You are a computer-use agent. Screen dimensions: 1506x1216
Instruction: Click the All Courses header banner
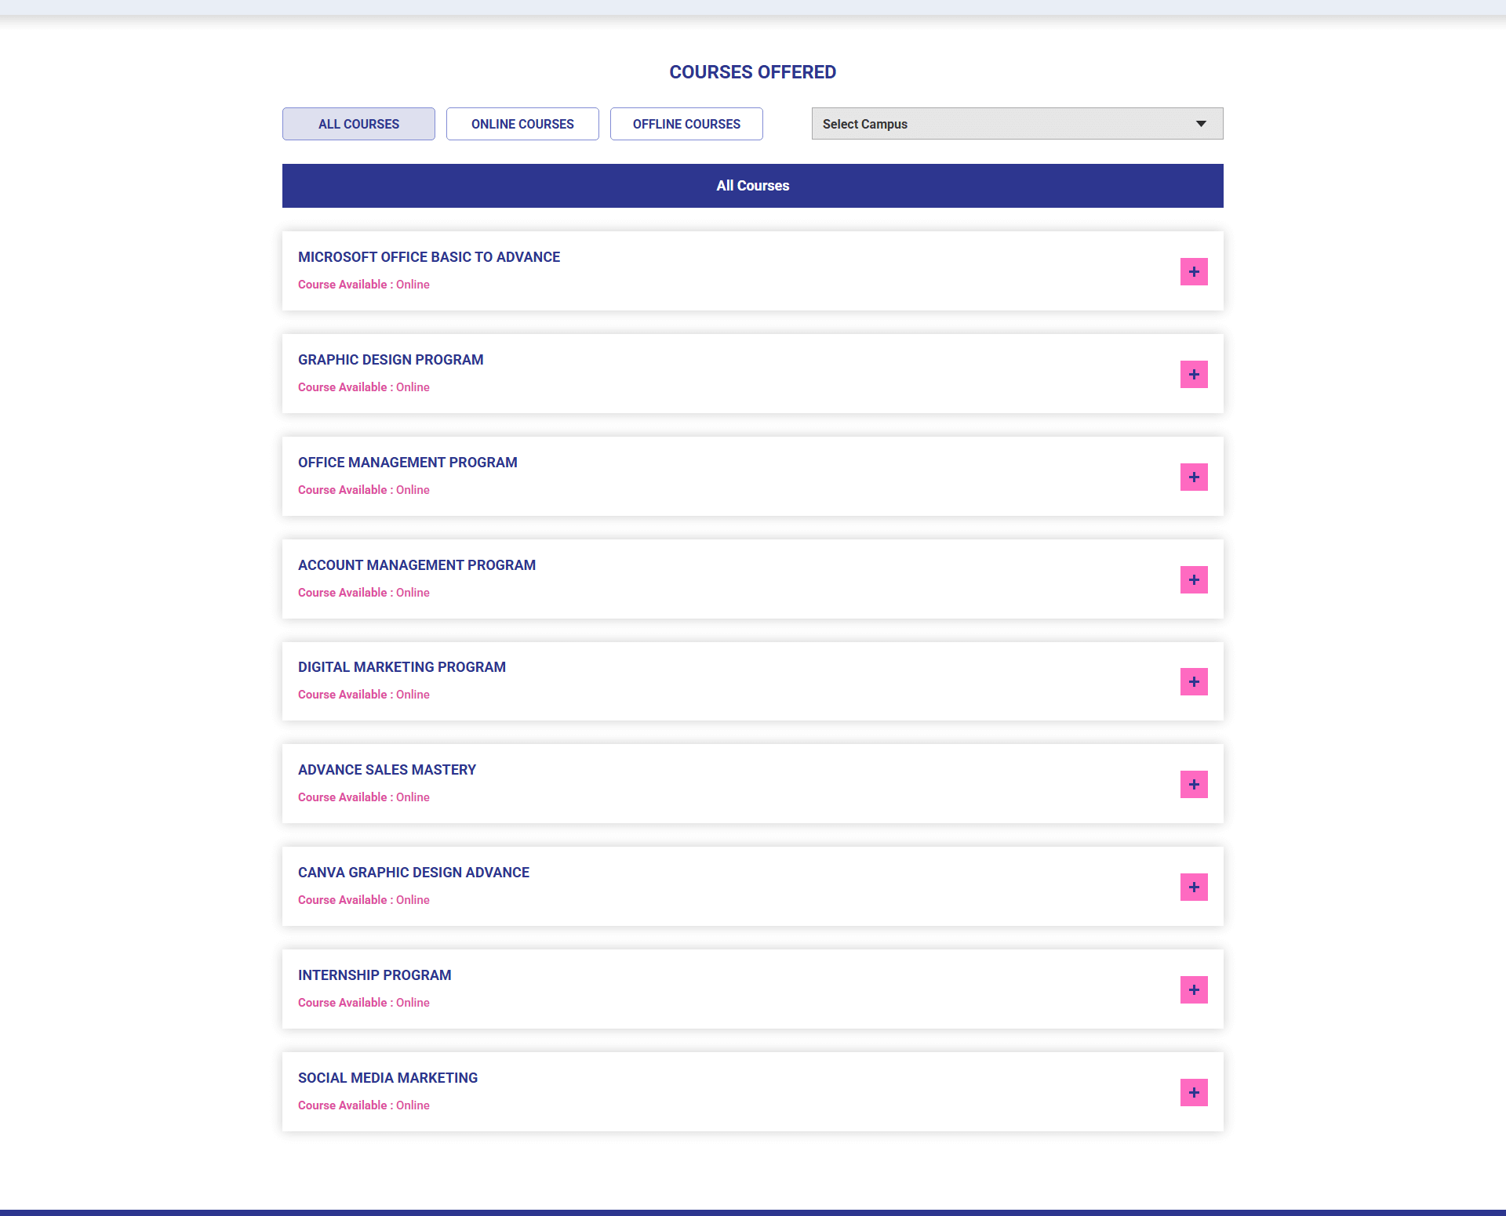[x=751, y=186]
